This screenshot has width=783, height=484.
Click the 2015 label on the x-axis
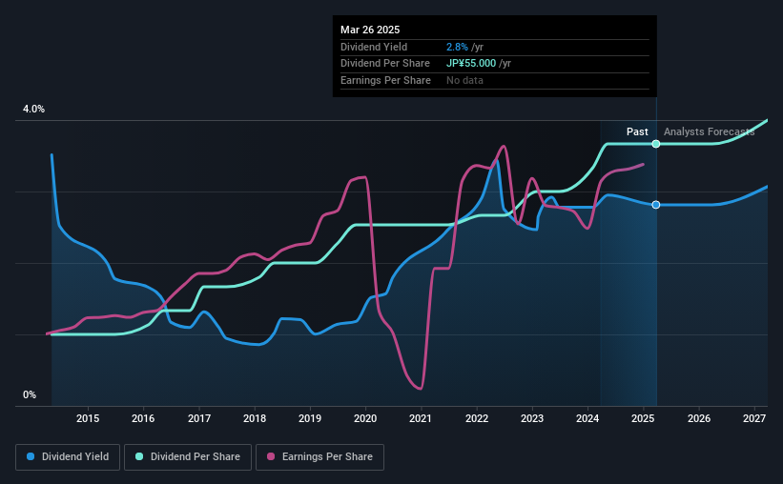88,418
